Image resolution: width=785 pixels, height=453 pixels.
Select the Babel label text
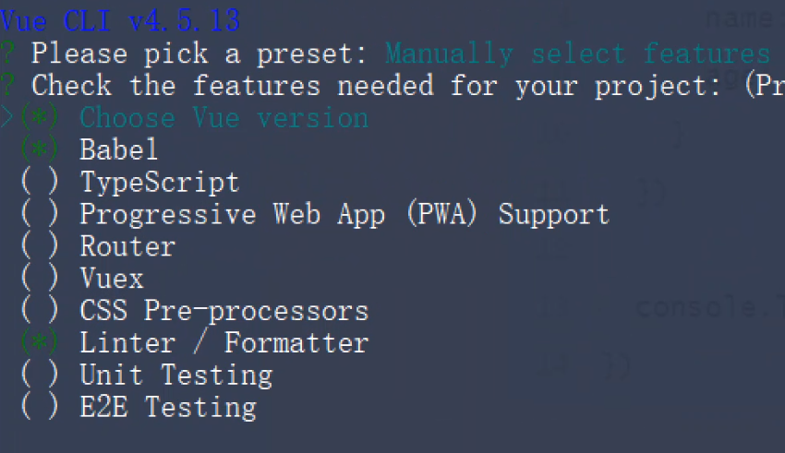119,149
